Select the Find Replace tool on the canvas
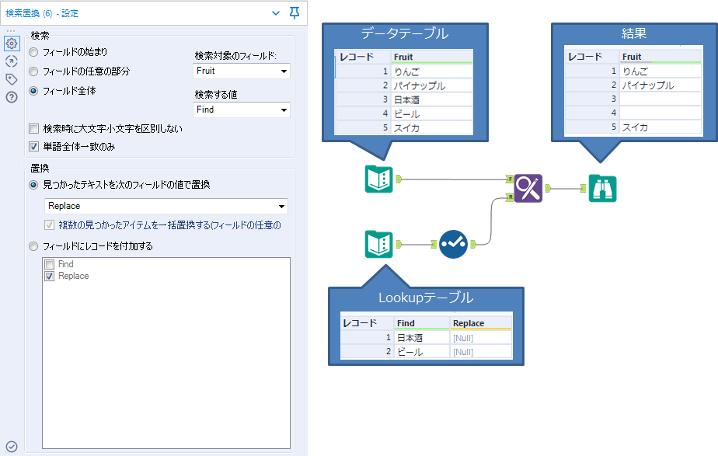 click(x=528, y=189)
